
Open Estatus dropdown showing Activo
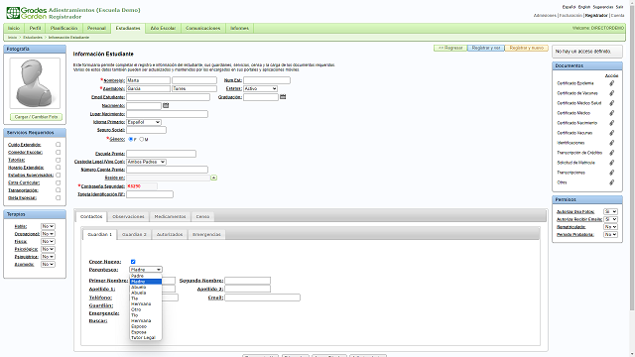pos(260,88)
